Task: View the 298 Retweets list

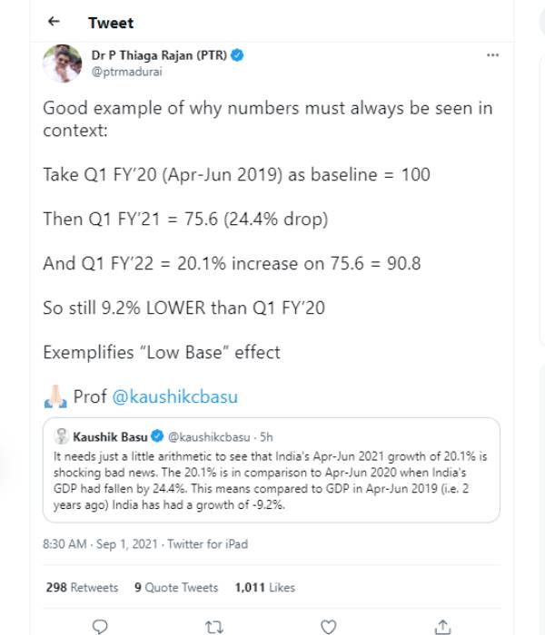Action: pos(82,588)
